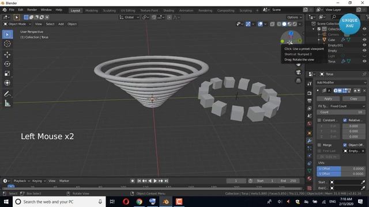Clear the Empty object offset field

click(x=363, y=151)
